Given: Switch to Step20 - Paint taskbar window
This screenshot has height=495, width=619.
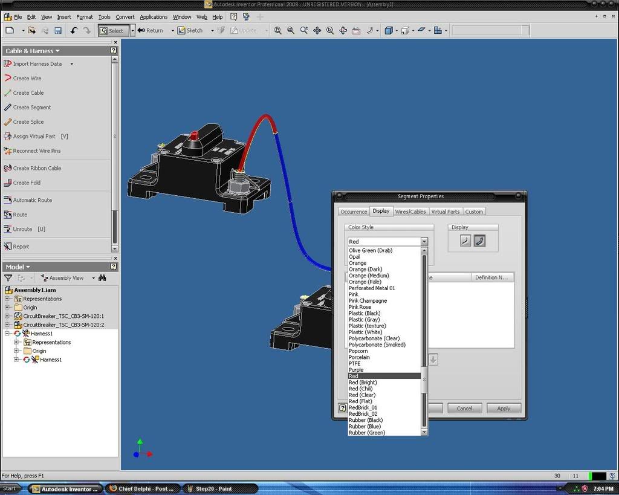Looking at the screenshot, I should (220, 489).
